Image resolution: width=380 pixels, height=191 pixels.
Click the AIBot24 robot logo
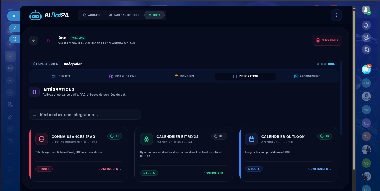click(36, 15)
